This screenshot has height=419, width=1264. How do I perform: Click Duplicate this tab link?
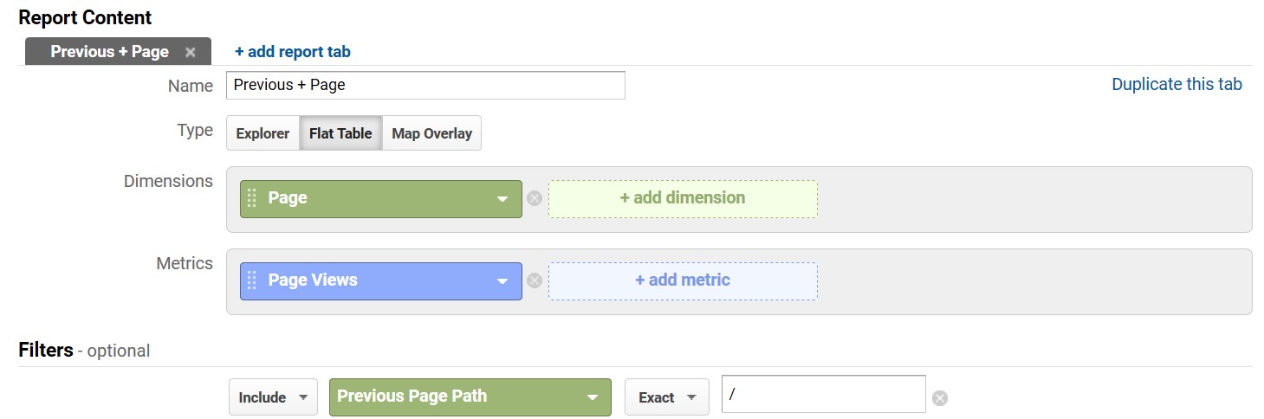pos(1176,84)
